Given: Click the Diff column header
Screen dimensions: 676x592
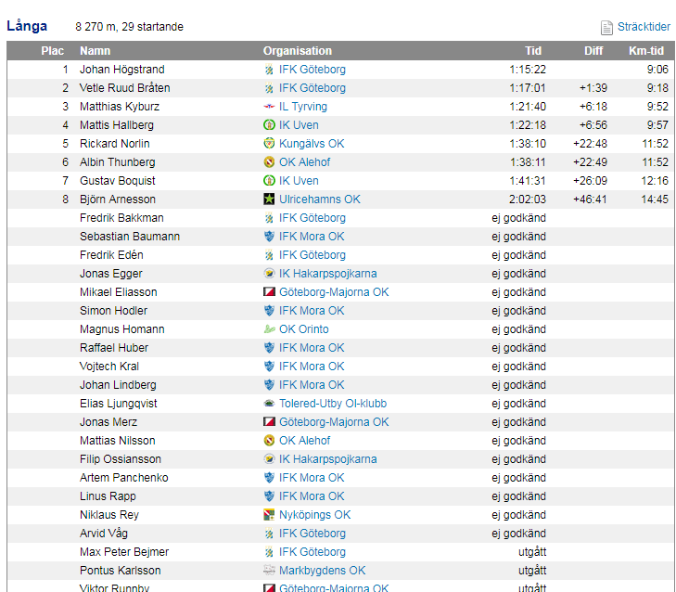Looking at the screenshot, I should pos(593,51).
